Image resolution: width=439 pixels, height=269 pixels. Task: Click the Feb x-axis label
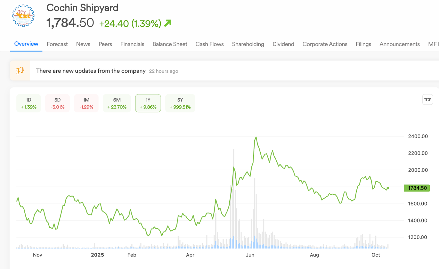pyautogui.click(x=132, y=255)
